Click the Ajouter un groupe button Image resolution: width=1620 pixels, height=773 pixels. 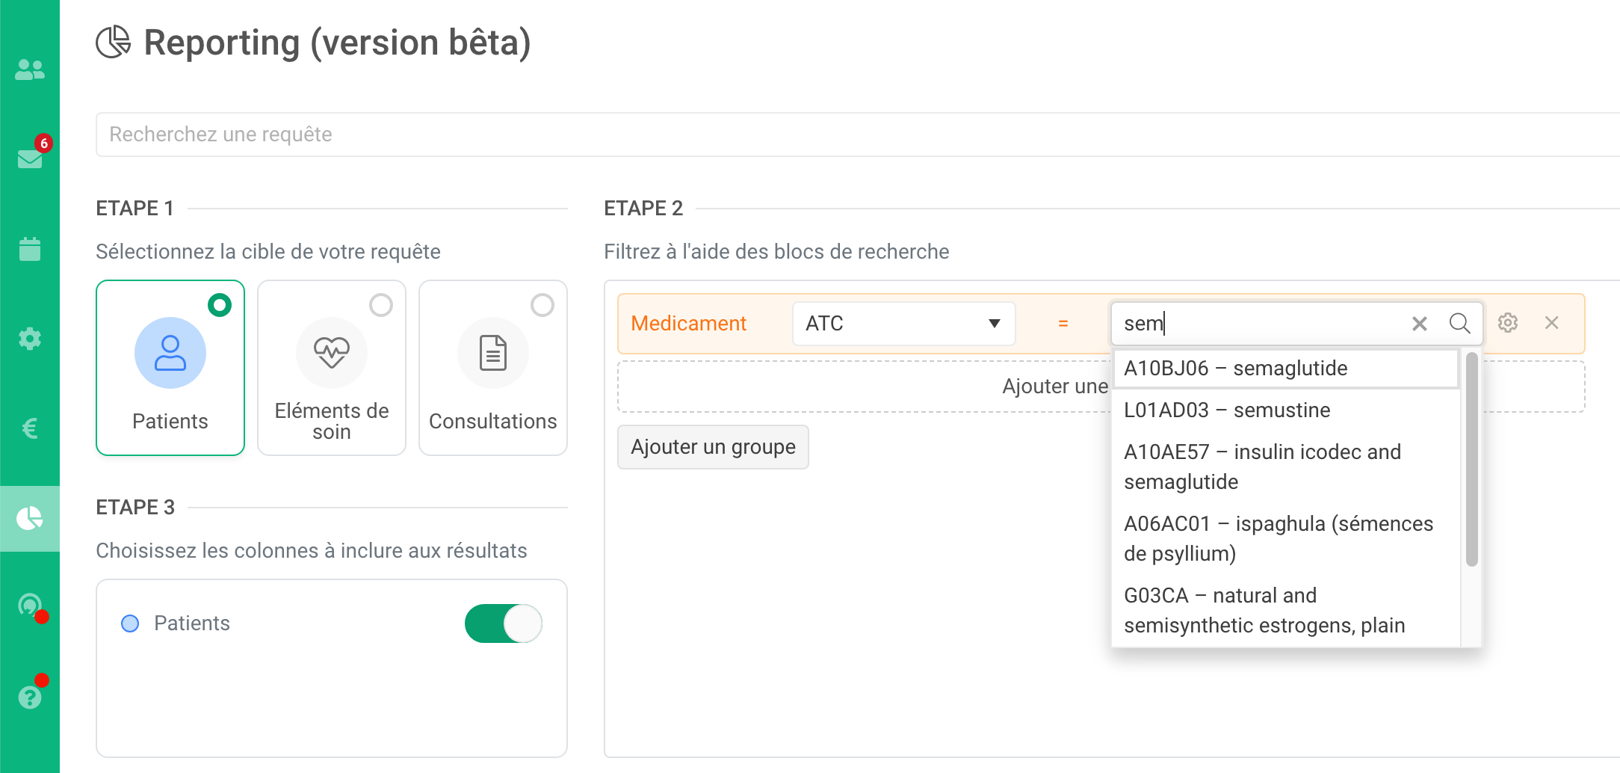coord(713,447)
